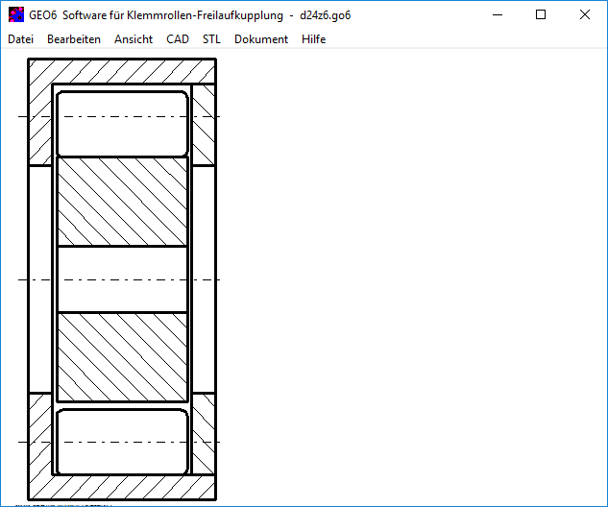Open the Dokument menu

tap(261, 39)
